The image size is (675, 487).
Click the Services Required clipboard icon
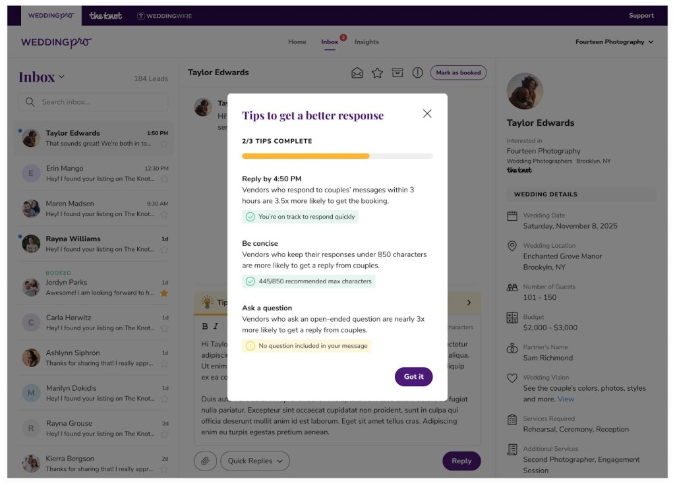(x=512, y=419)
